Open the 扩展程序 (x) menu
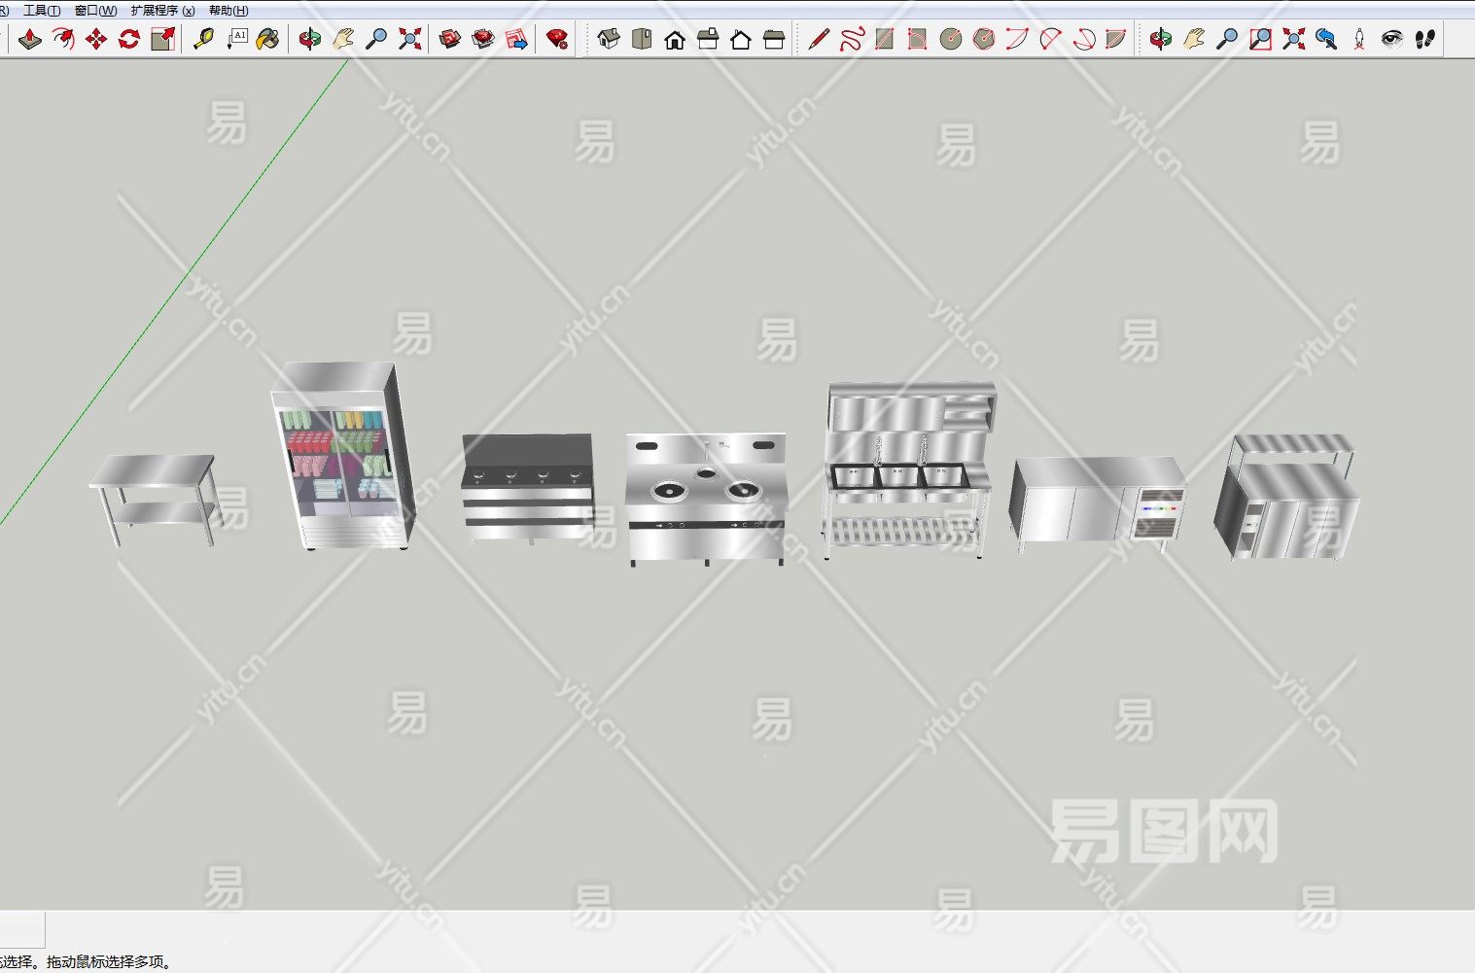This screenshot has height=973, width=1475. pos(162,10)
